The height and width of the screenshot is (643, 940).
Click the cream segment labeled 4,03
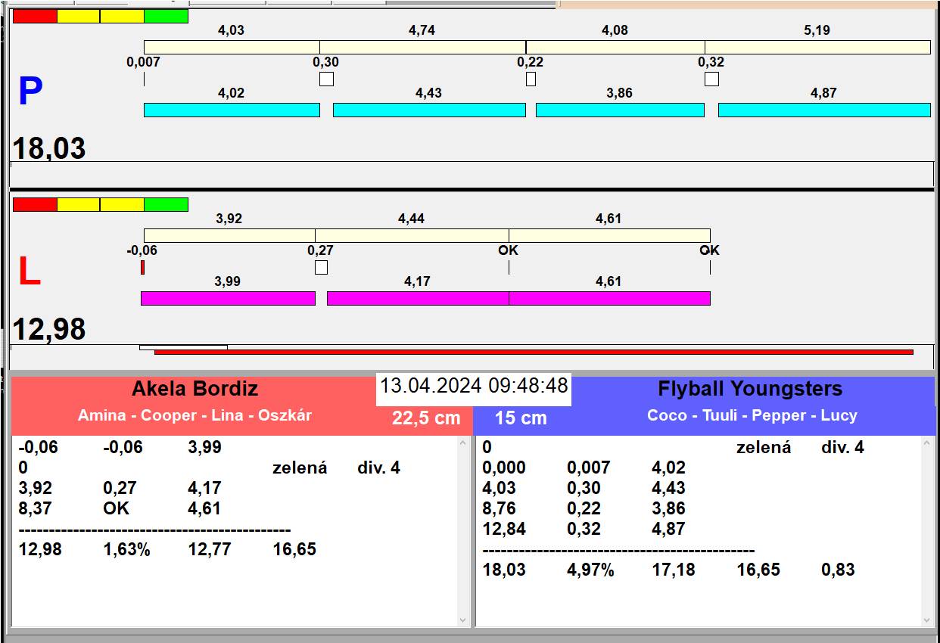232,47
